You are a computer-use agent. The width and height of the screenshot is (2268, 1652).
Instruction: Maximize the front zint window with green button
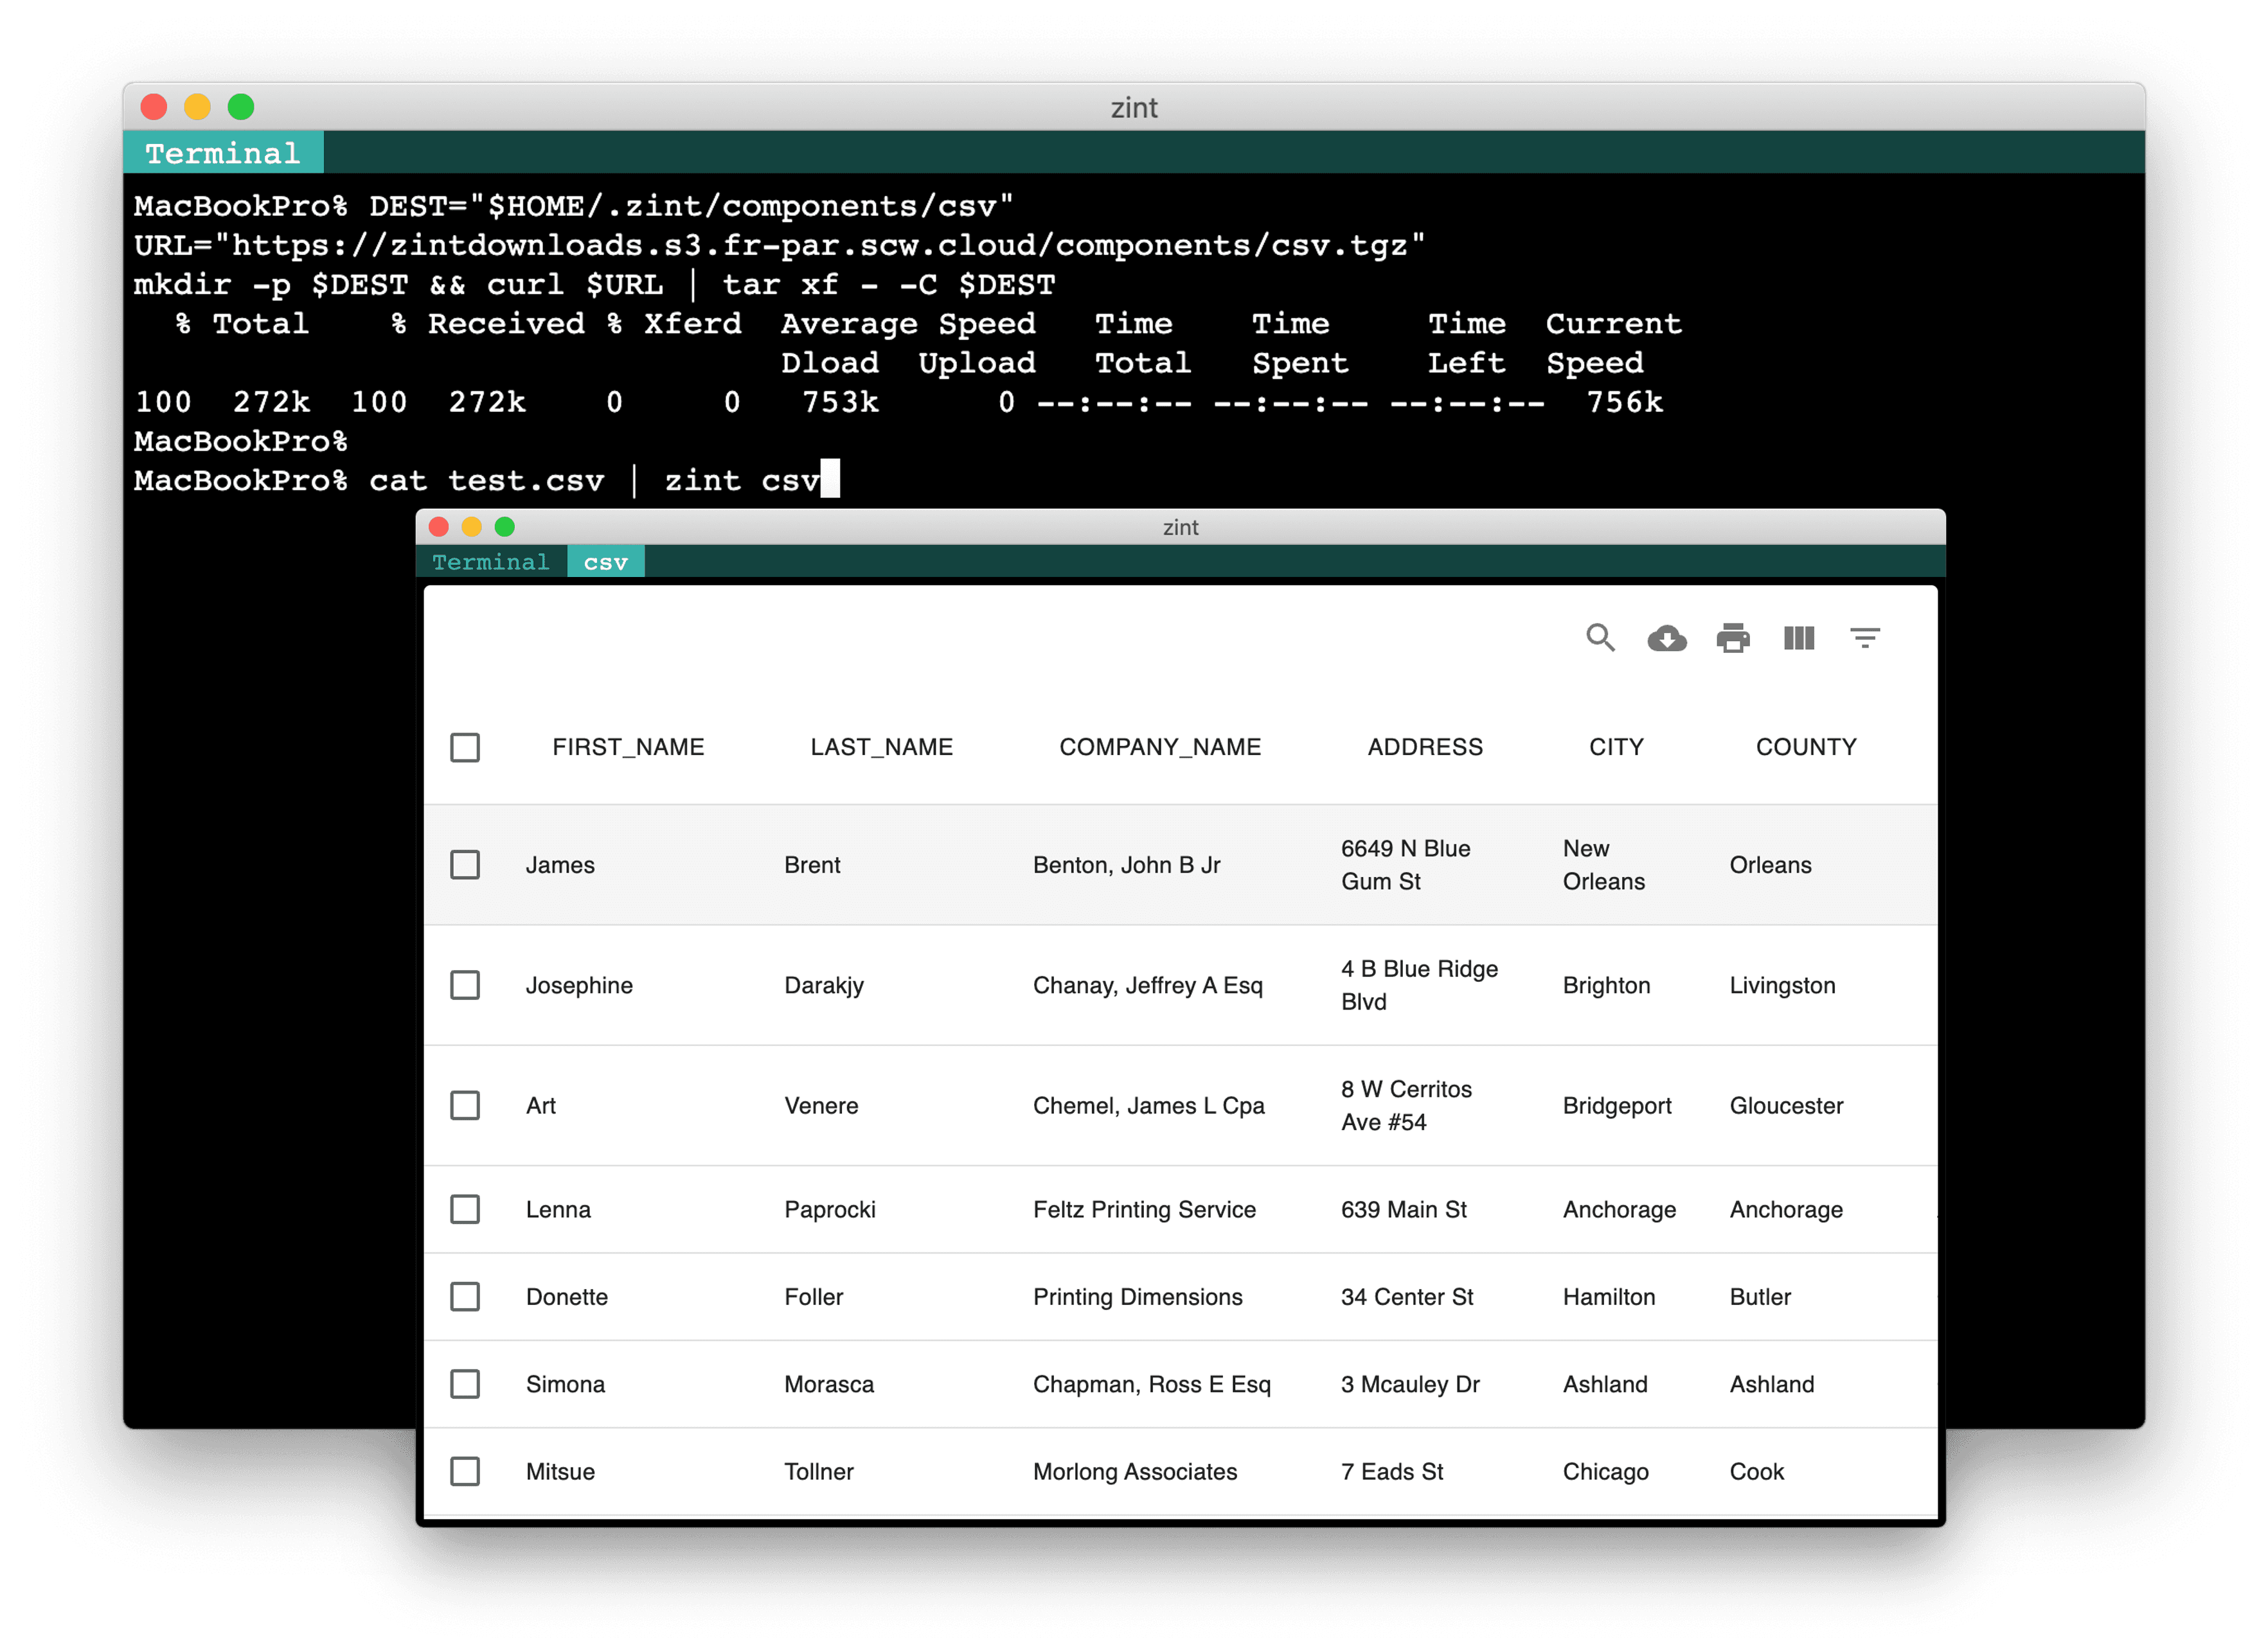point(505,527)
